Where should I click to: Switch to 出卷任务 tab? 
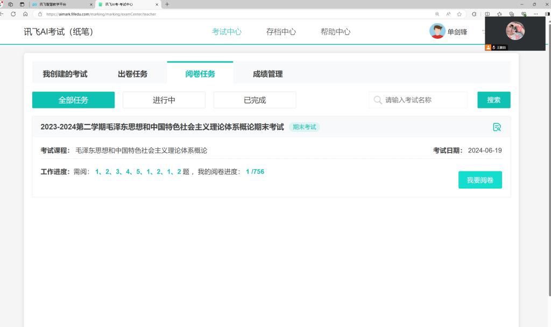(132, 74)
